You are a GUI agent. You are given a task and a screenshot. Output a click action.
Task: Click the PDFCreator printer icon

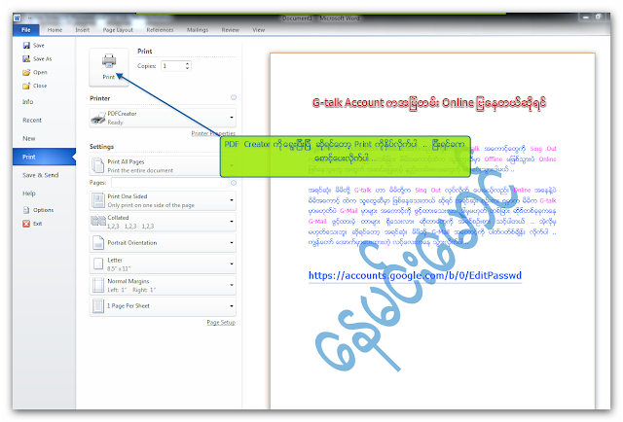tap(98, 119)
